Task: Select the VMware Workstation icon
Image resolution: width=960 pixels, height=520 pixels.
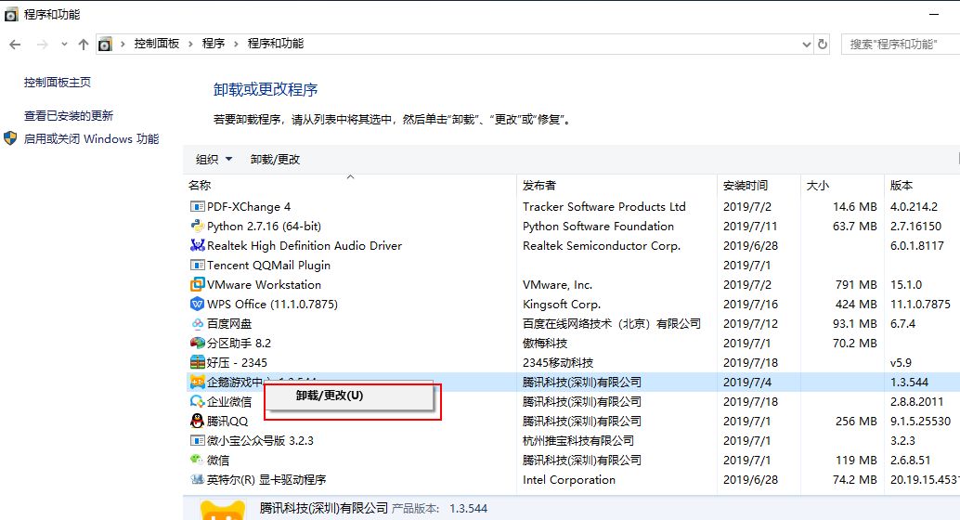Action: pyautogui.click(x=197, y=285)
